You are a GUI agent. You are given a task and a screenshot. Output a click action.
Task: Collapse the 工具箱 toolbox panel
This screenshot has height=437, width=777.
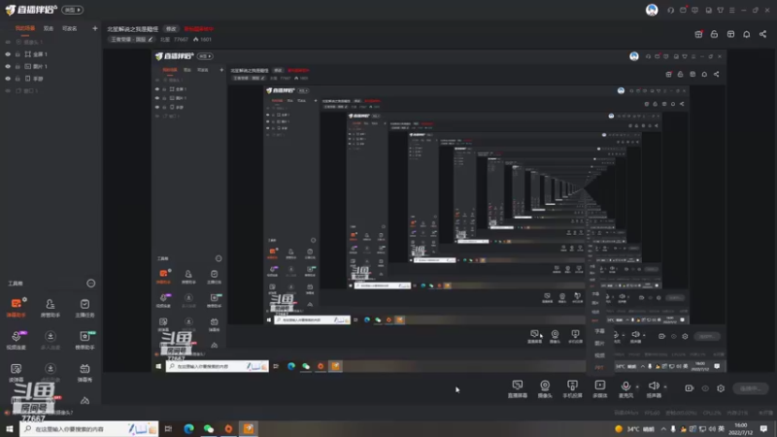(x=90, y=284)
